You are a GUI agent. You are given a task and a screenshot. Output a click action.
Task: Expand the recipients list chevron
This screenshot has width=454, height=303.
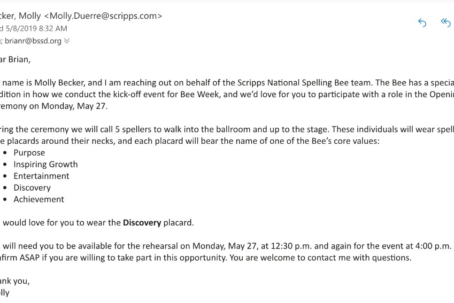coord(67,41)
